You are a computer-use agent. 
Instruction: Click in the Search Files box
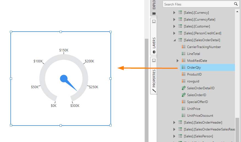point(197,4)
